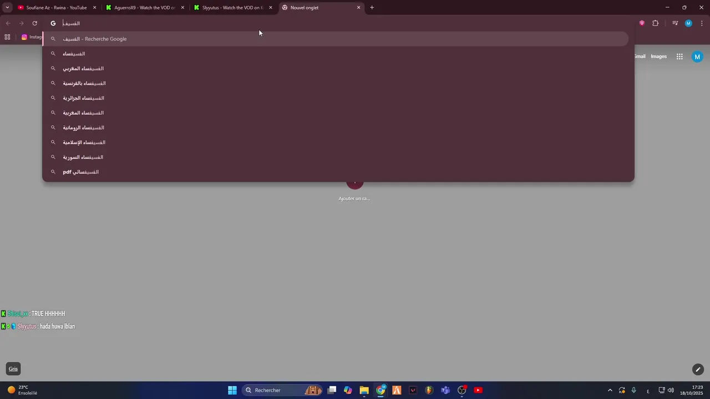Switch to the AguerroX9 VOD tab

(145, 8)
